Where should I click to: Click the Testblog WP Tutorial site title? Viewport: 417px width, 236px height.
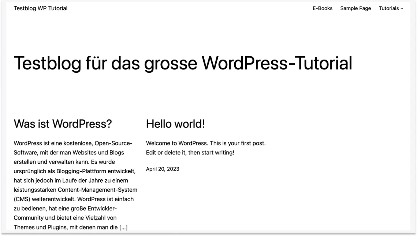(41, 8)
